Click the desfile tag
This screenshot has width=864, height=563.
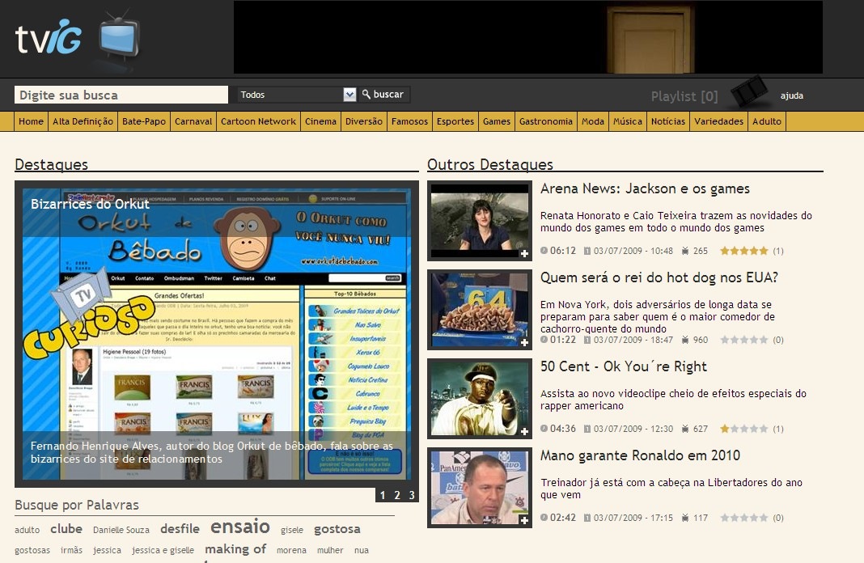tap(180, 529)
